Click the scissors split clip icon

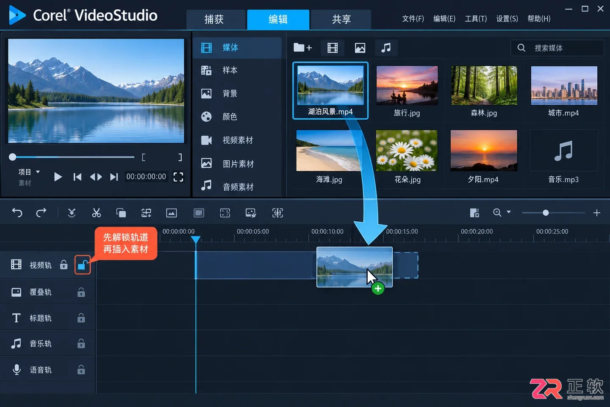(x=97, y=212)
